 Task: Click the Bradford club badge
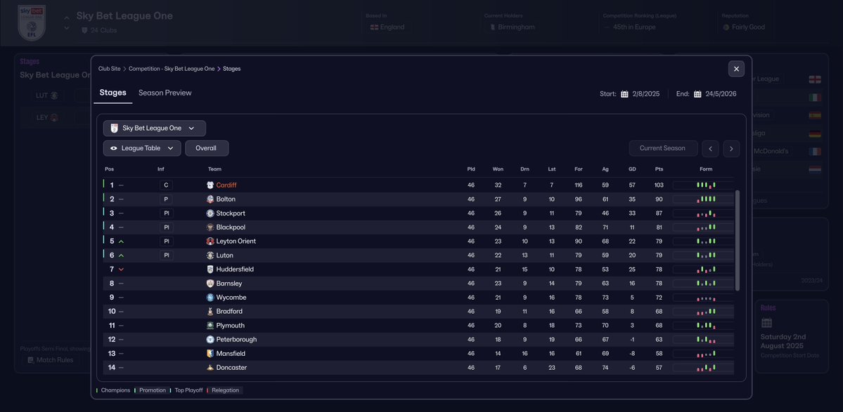pos(210,311)
